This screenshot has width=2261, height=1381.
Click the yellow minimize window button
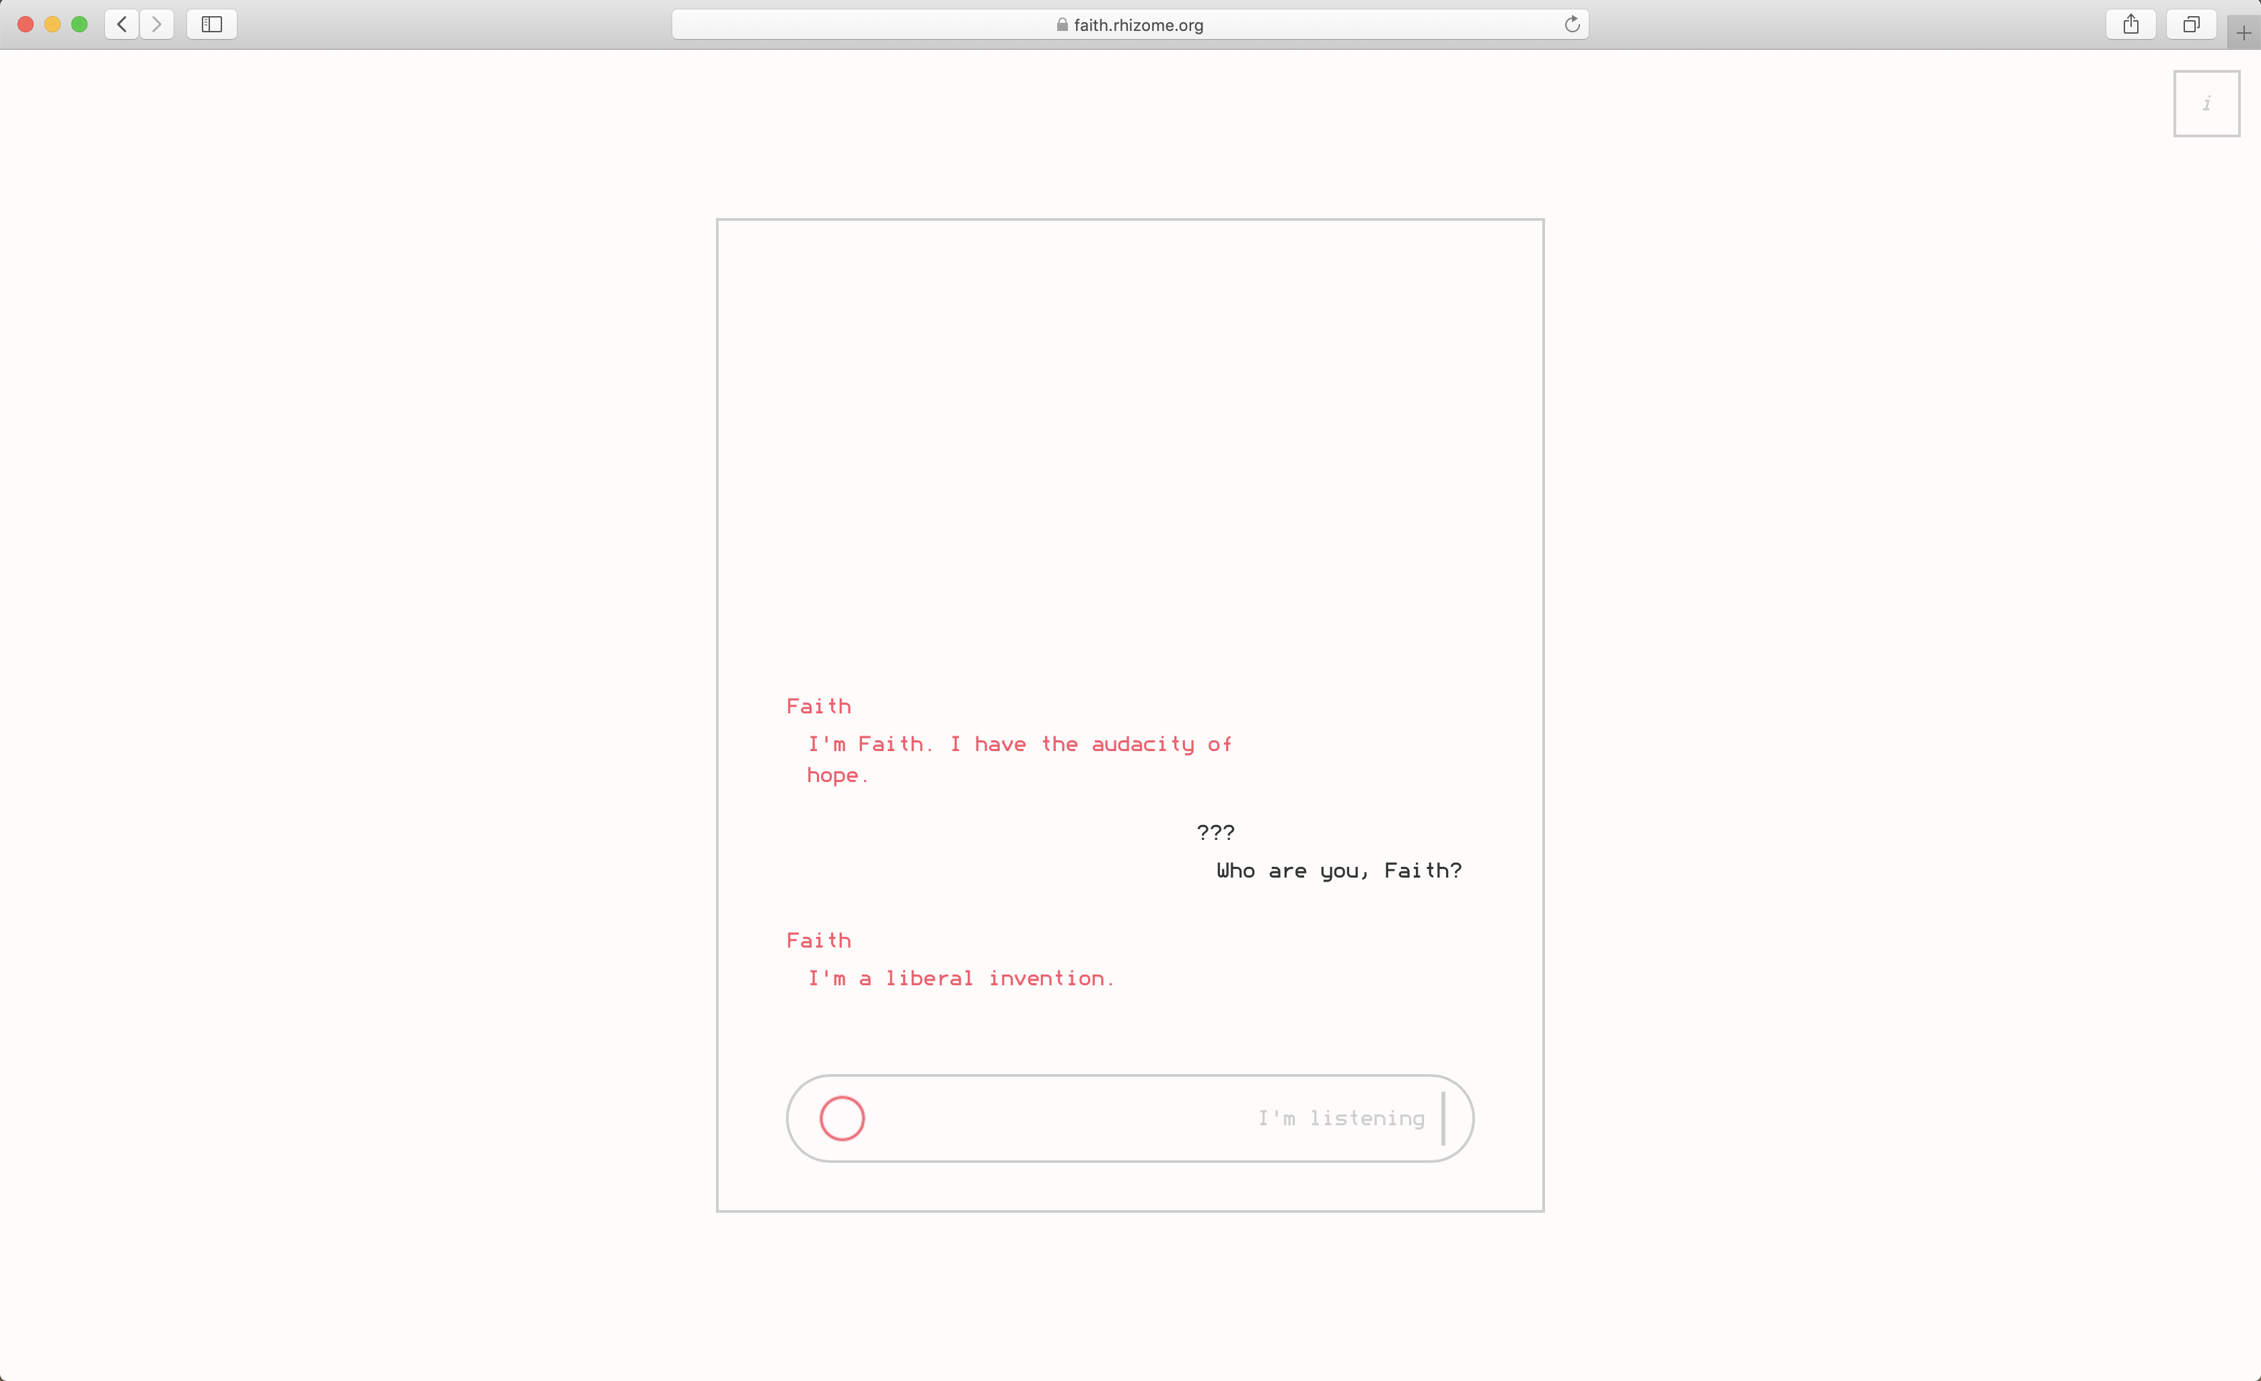(x=52, y=24)
